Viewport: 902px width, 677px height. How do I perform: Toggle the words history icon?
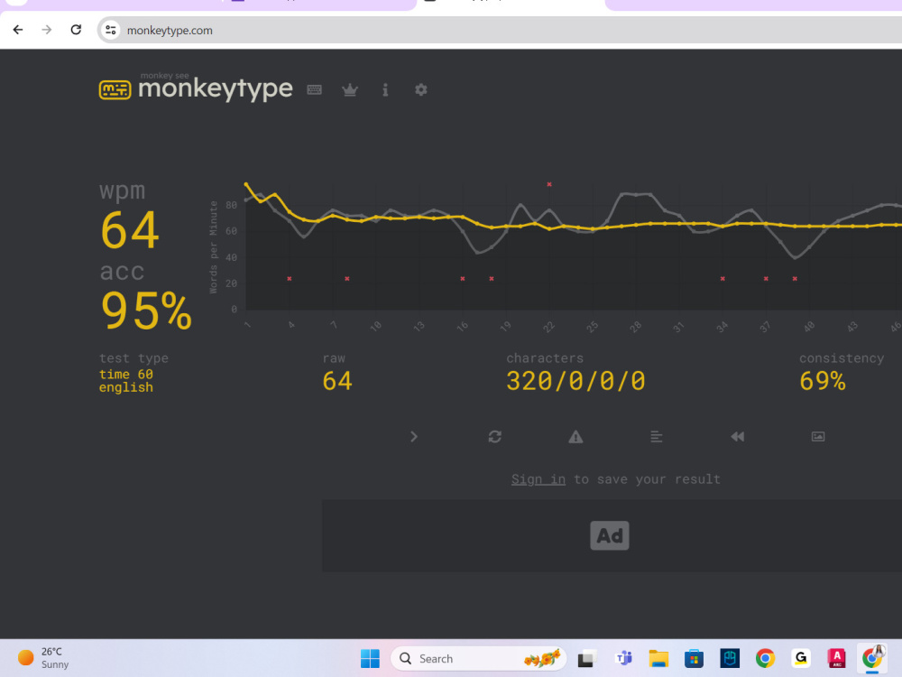(657, 437)
